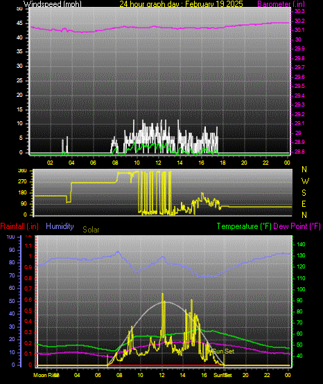The height and width of the screenshot is (384, 323).
Task: Click the W compass letter beside direction graph
Action: click(x=305, y=181)
